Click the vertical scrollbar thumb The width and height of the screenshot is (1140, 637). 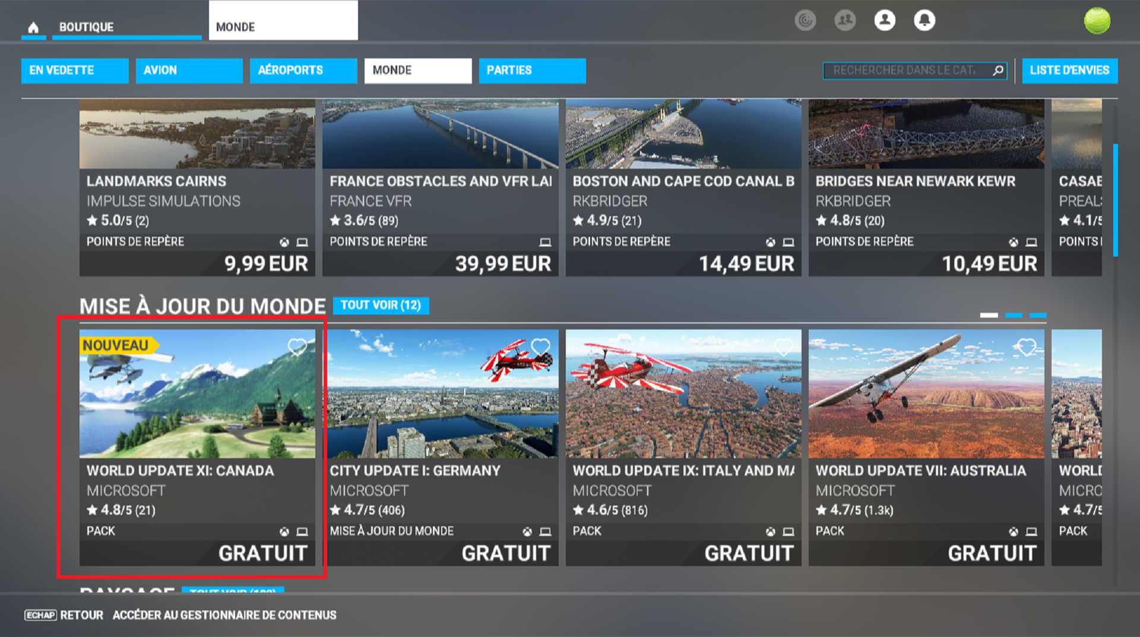click(1115, 200)
